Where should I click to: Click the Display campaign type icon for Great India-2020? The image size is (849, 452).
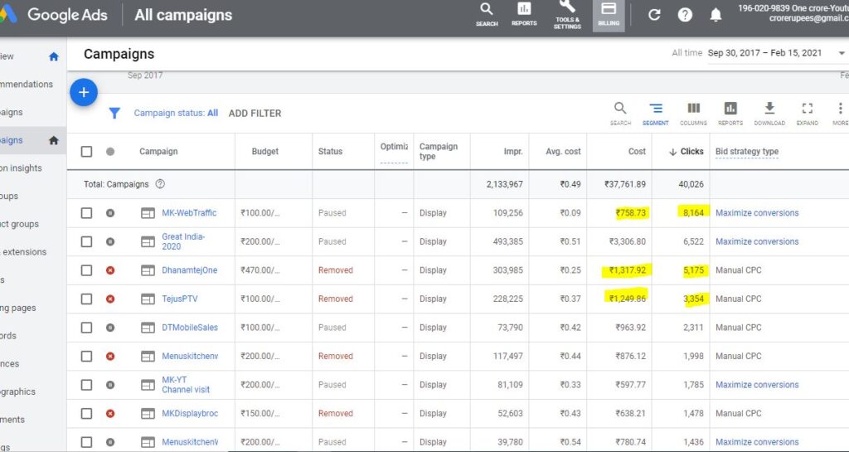[148, 242]
